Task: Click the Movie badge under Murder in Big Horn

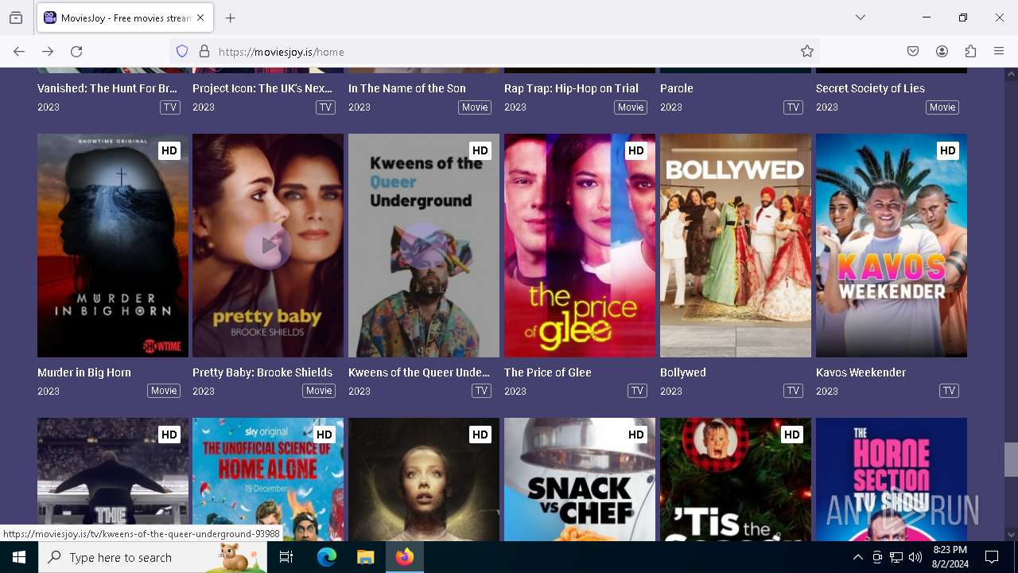Action: click(x=164, y=391)
